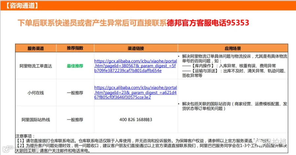Click note 【2】 about unified issue handling
Viewport: 296px width, 155px height.
(151, 148)
